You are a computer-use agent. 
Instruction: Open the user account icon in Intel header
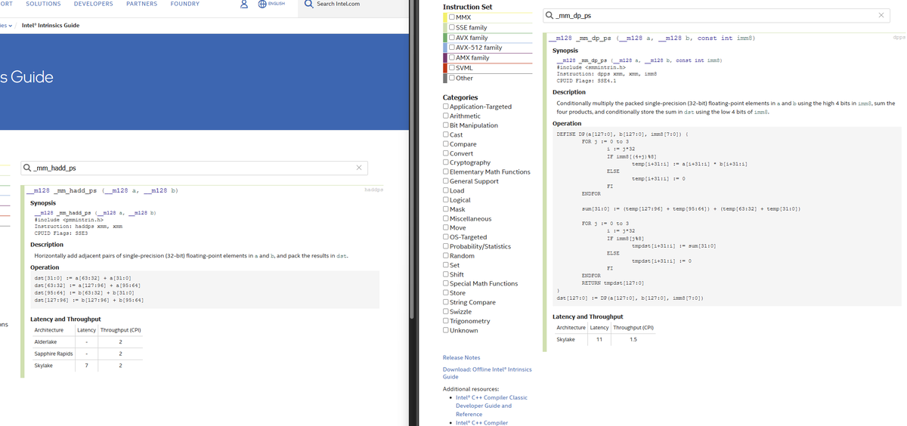(x=243, y=4)
